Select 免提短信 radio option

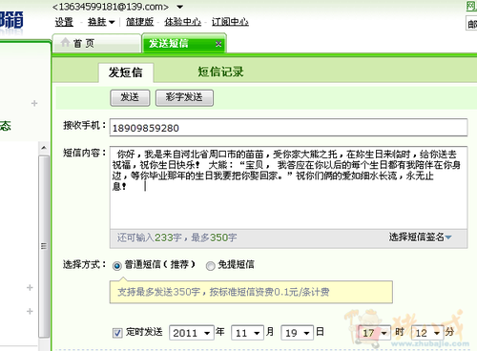210,265
